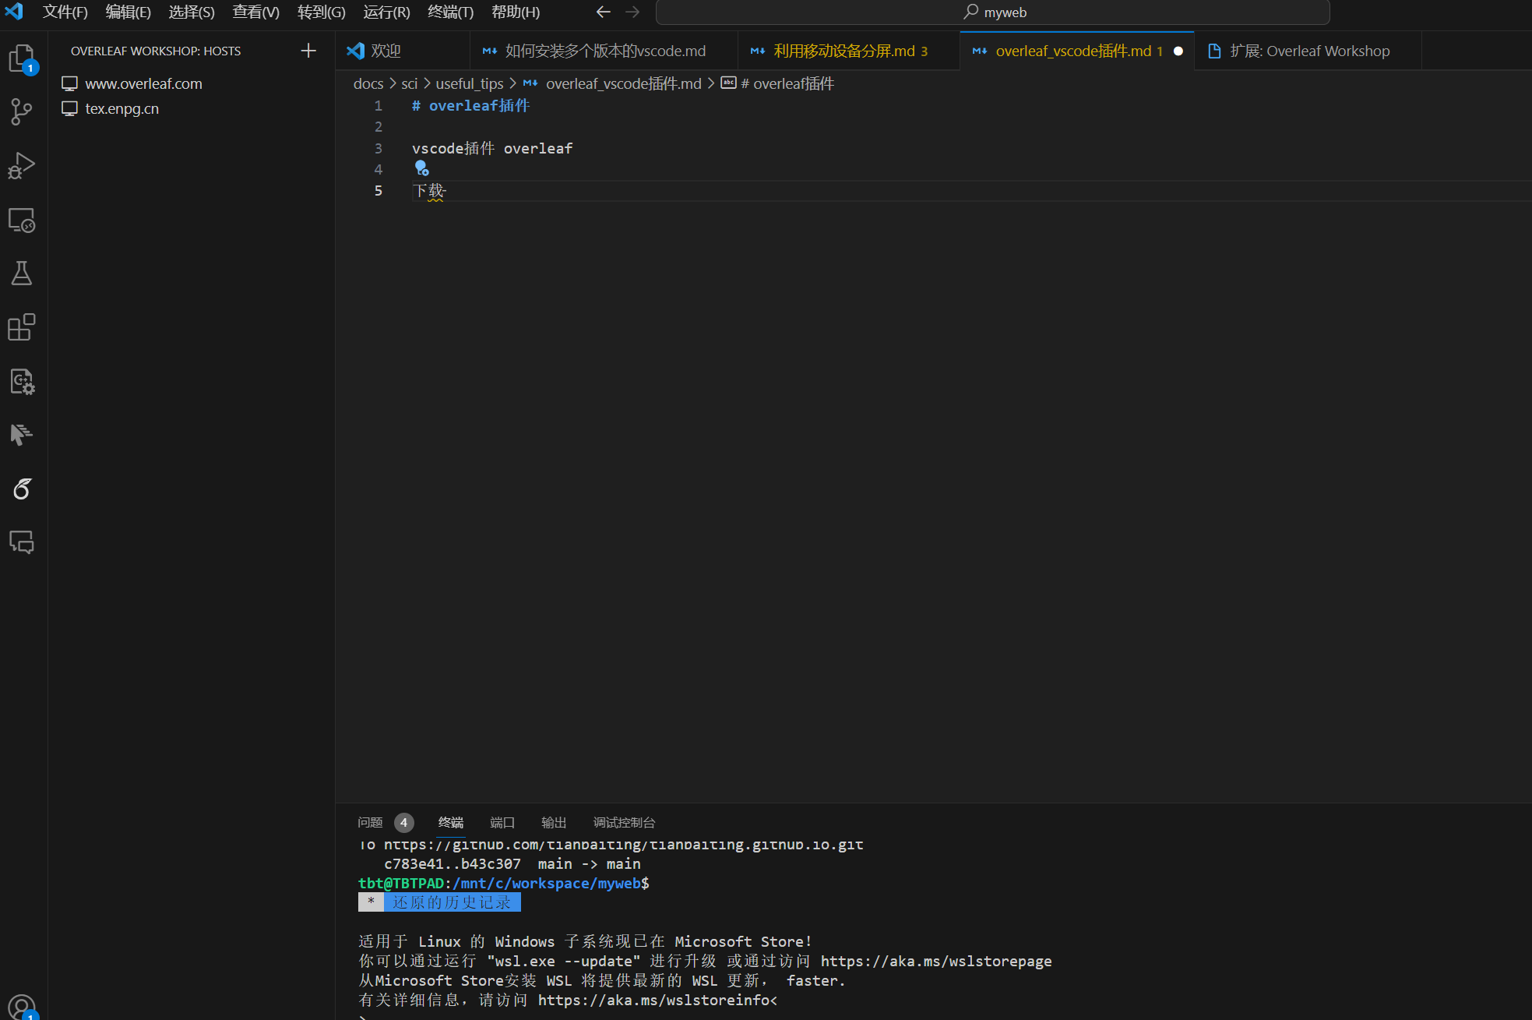1532x1020 pixels.
Task: Open the Extensions view
Action: [x=22, y=327]
